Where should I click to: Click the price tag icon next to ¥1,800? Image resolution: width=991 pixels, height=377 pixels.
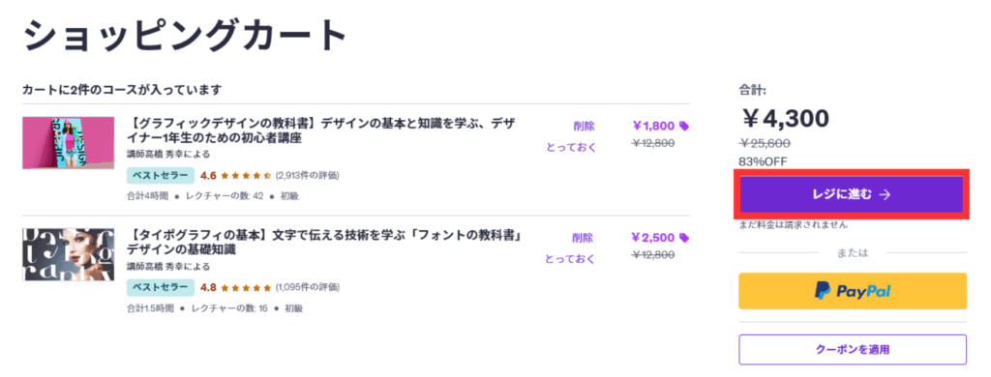click(684, 126)
